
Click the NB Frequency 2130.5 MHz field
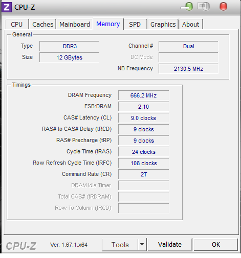pyautogui.click(x=188, y=69)
